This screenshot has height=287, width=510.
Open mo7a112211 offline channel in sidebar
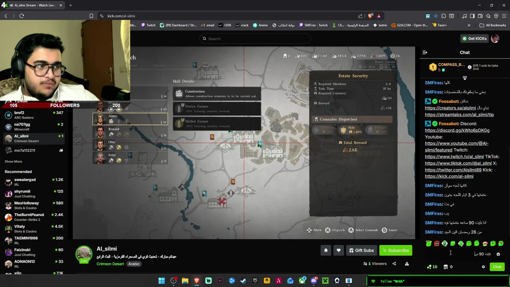pos(34,150)
